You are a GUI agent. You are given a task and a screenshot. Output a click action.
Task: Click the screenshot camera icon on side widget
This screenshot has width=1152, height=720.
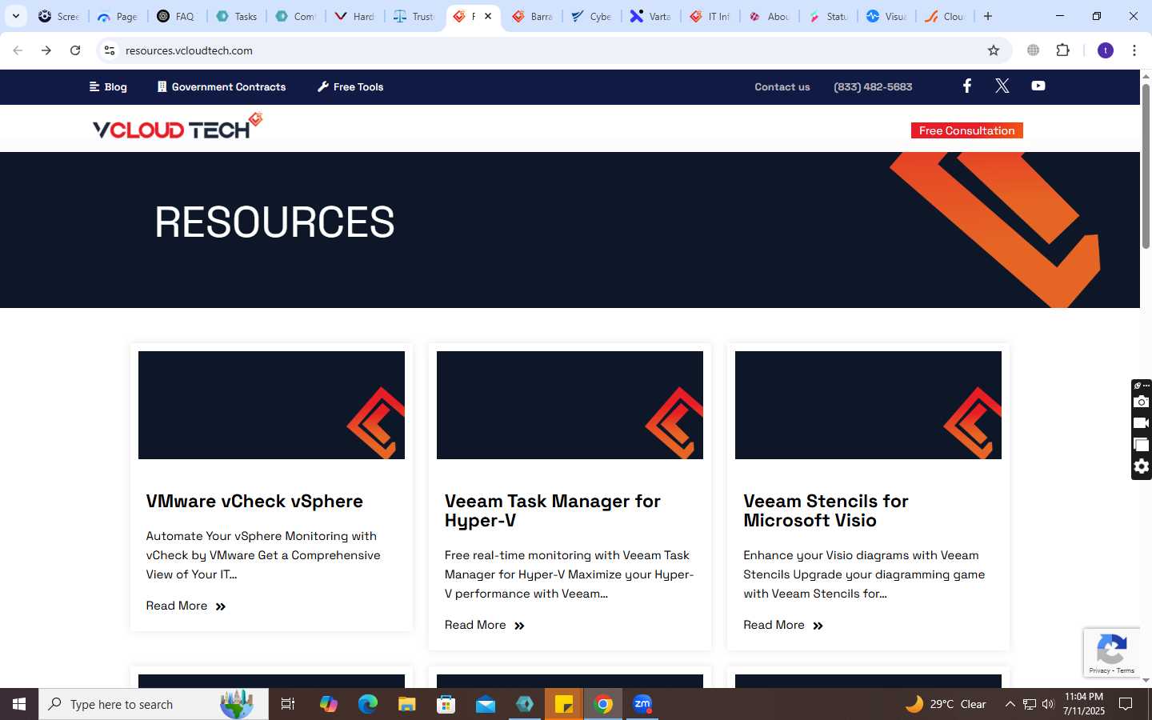(x=1142, y=402)
